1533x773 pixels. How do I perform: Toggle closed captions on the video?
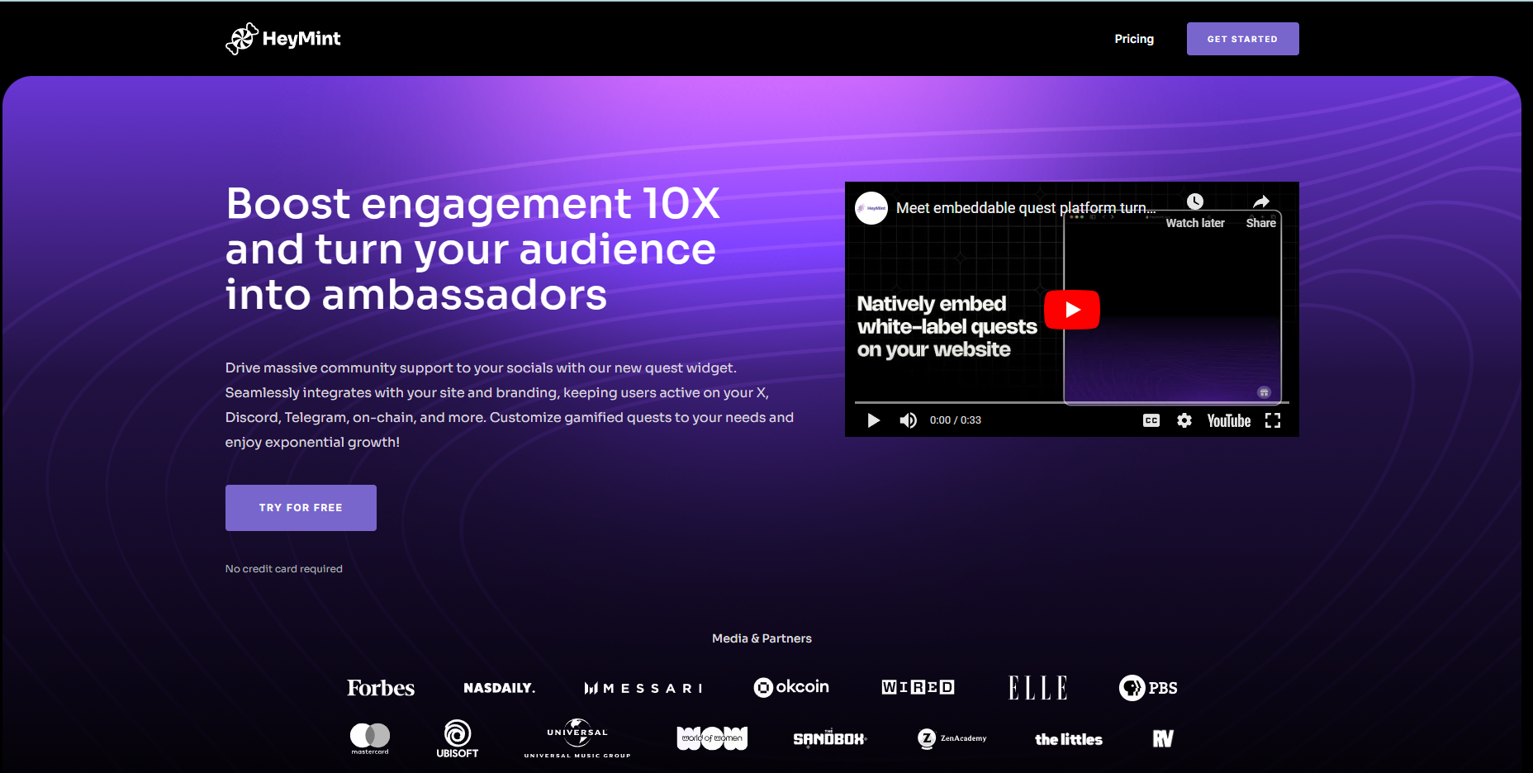pos(1151,420)
